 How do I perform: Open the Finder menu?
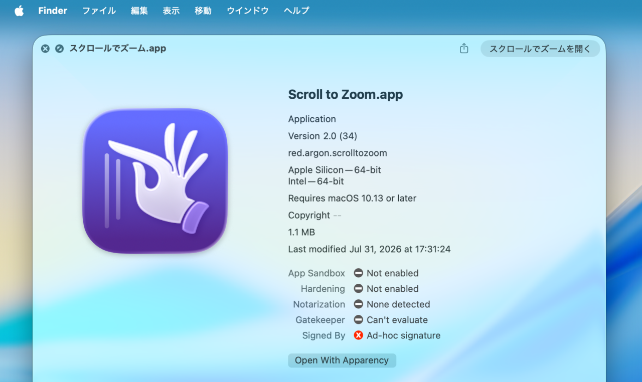pyautogui.click(x=53, y=11)
